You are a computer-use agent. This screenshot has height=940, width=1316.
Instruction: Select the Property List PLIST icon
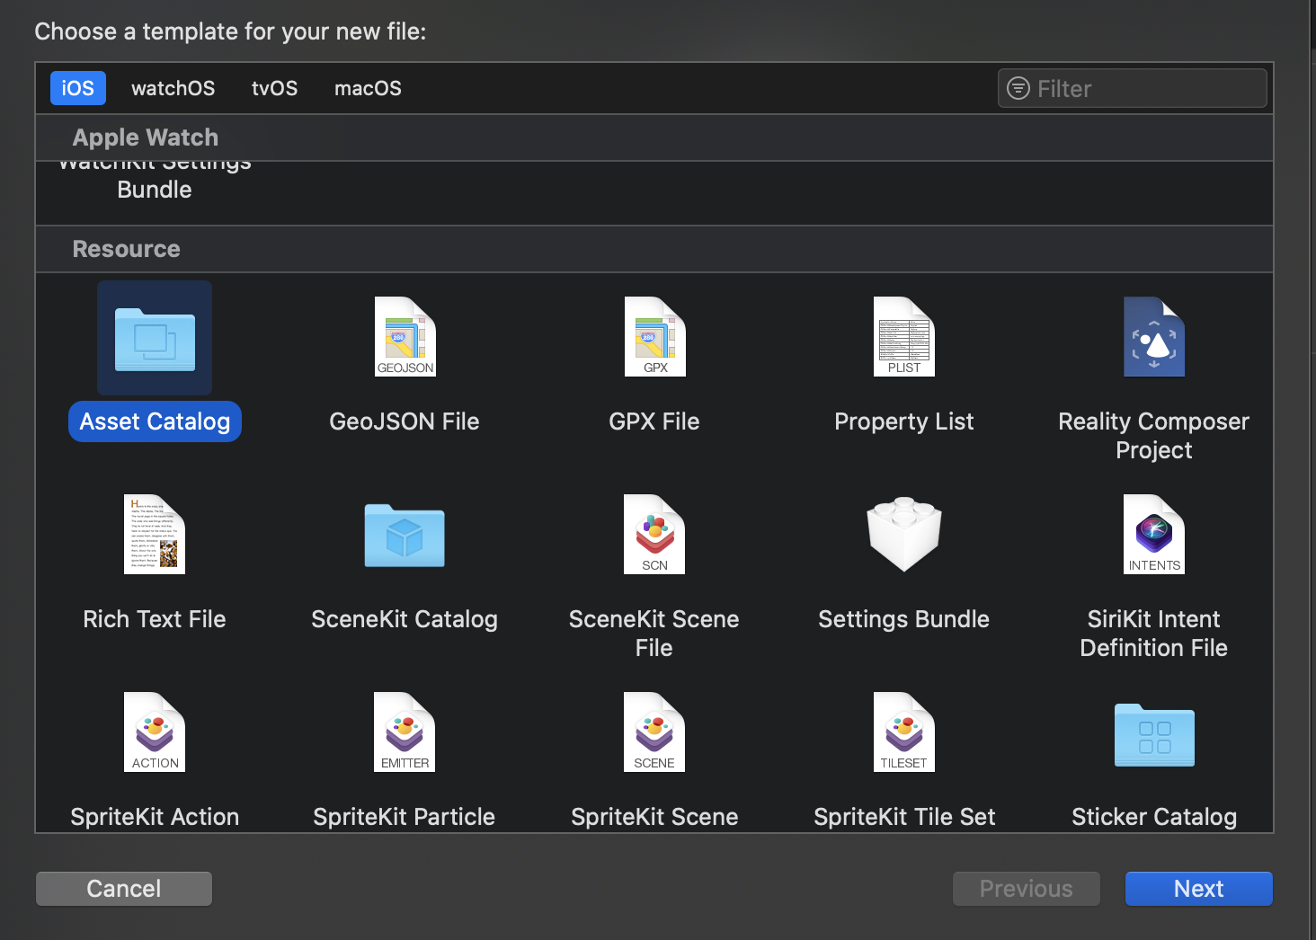(x=904, y=336)
